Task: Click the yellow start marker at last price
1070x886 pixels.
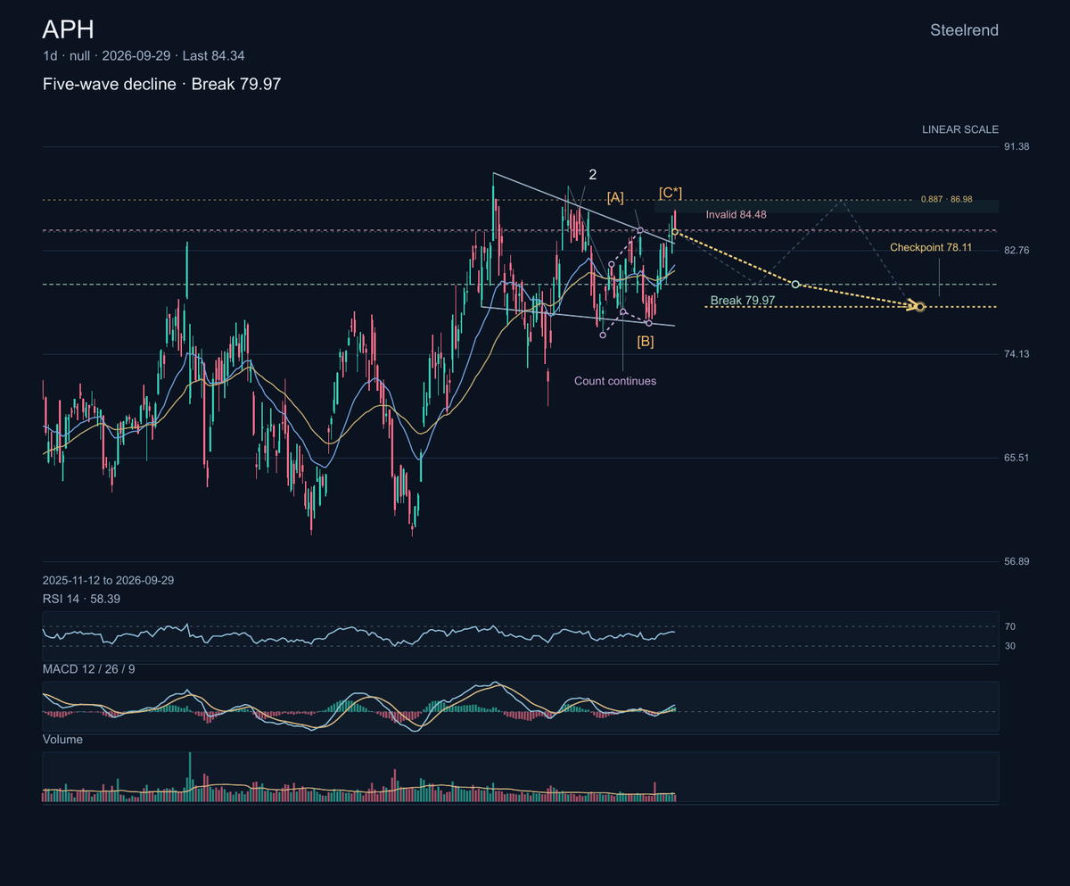Action: click(675, 232)
